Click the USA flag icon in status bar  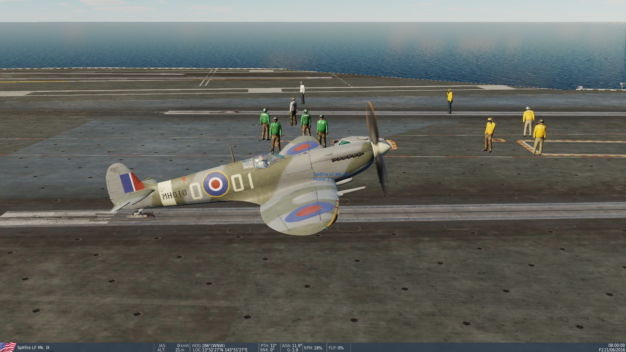click(x=8, y=347)
